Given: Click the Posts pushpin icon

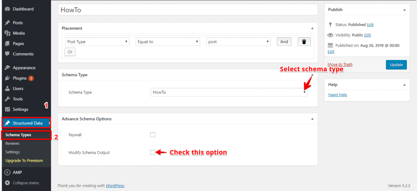Looking at the screenshot, I should tap(7, 23).
